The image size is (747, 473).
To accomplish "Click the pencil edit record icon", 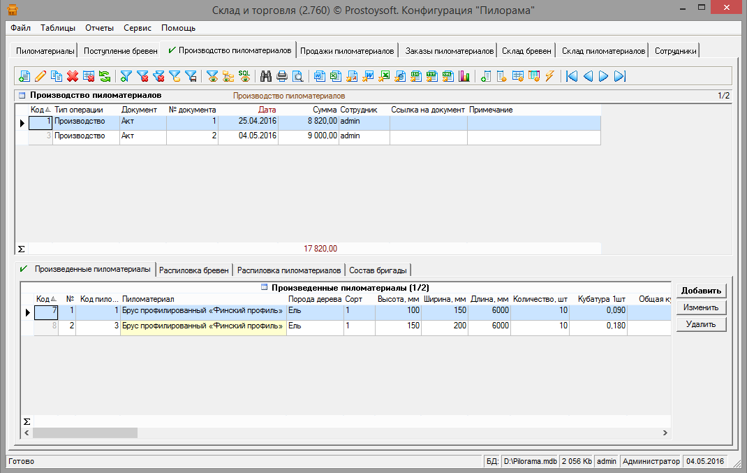I will 40,76.
